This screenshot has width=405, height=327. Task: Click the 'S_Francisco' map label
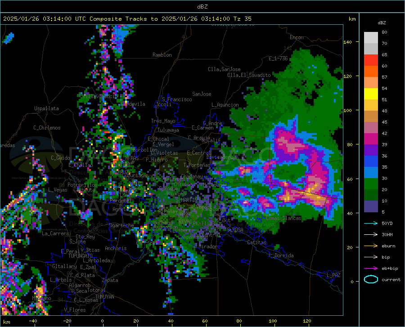coord(177,99)
